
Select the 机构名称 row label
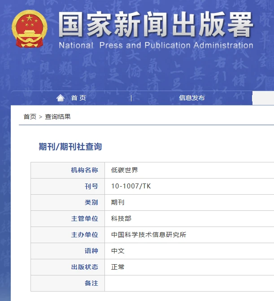(x=84, y=170)
